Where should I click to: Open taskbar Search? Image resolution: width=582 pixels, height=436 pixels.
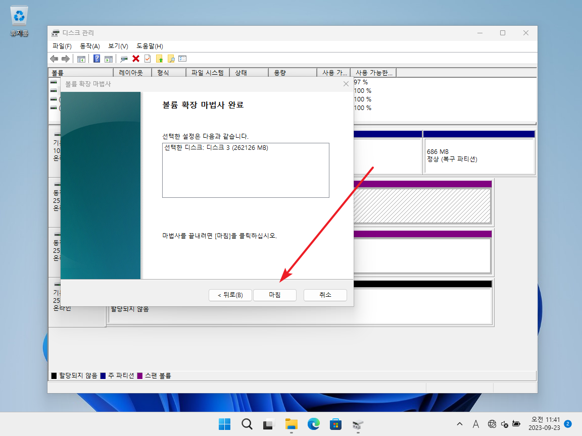(x=247, y=424)
